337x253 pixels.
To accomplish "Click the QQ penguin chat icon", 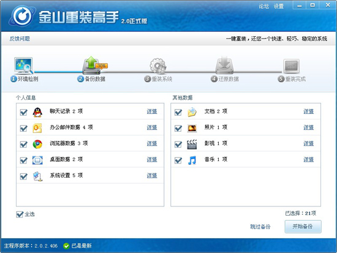I will coord(37,112).
